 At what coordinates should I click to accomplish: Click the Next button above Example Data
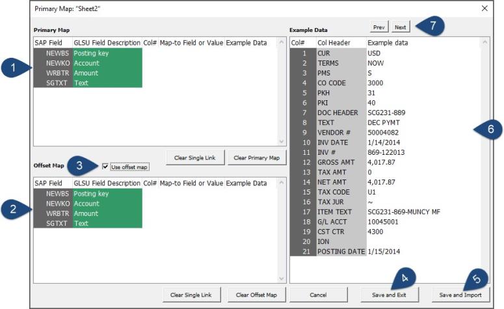pos(400,27)
